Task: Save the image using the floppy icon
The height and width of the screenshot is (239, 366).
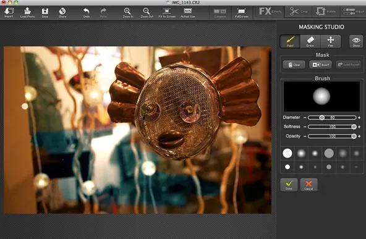Action: (45, 12)
